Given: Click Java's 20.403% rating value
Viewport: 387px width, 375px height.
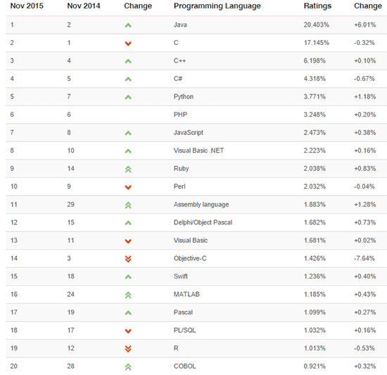Looking at the screenshot, I should pyautogui.click(x=317, y=25).
